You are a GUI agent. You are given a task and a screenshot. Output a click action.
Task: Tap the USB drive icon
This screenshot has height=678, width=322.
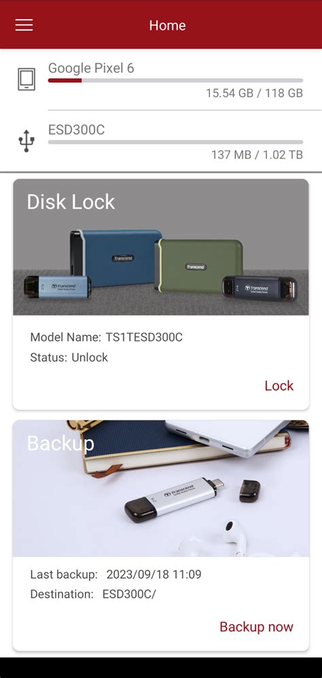[26, 141]
